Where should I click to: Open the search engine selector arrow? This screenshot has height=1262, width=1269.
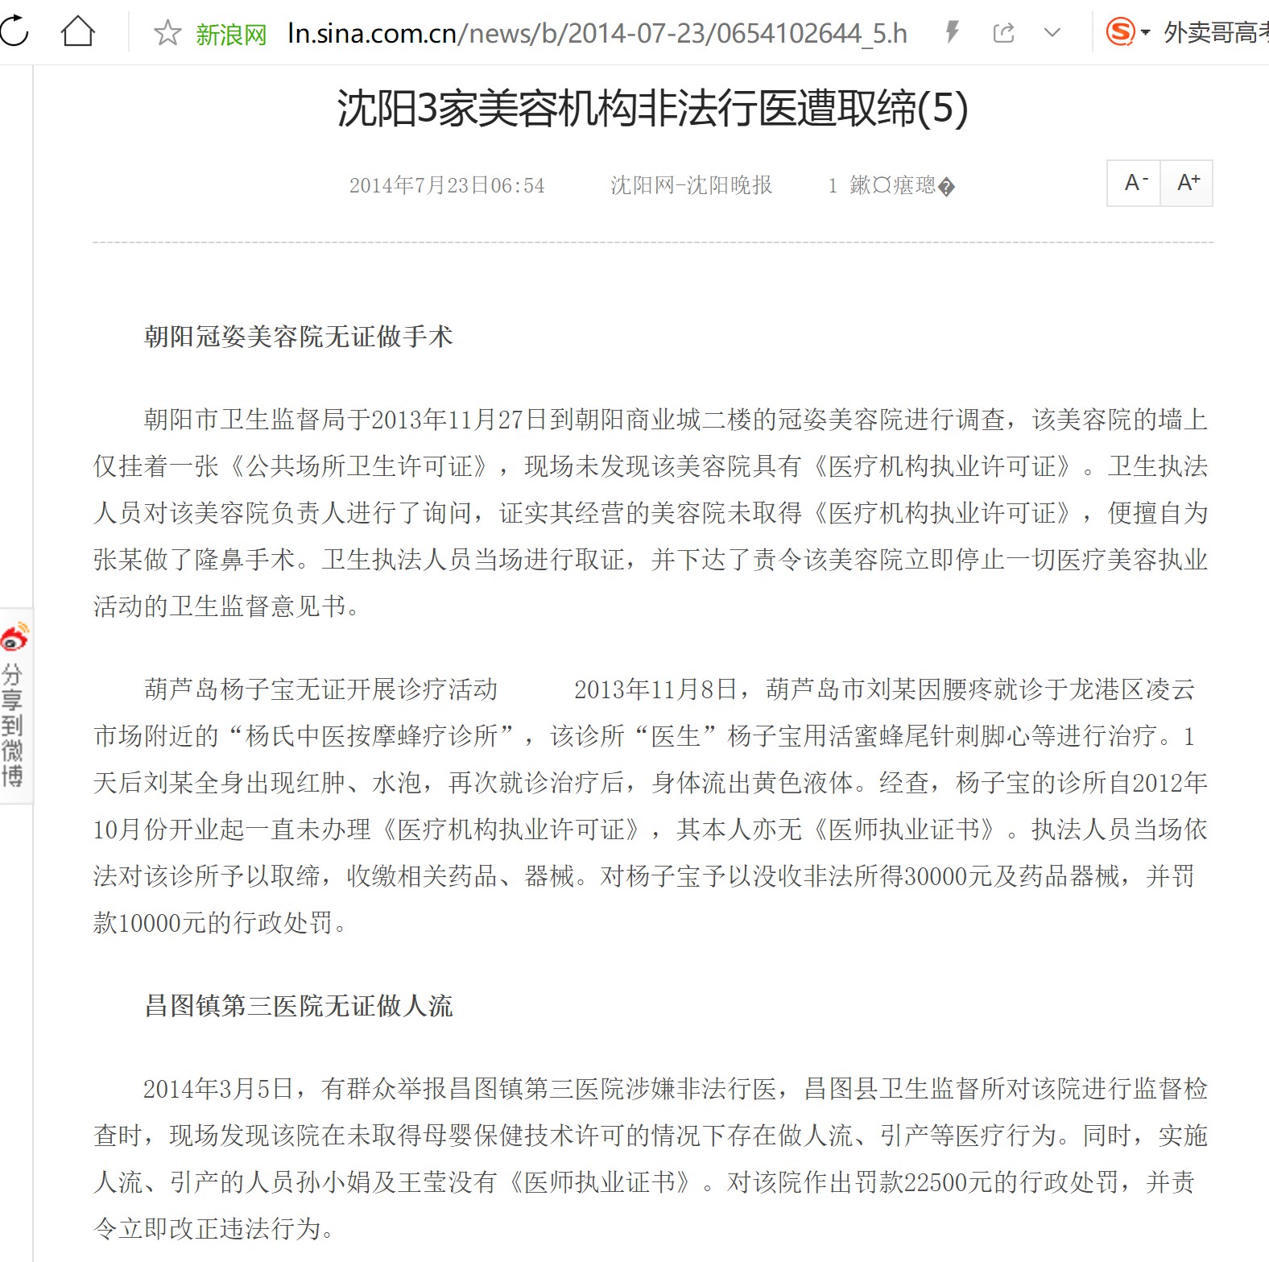pos(1145,33)
